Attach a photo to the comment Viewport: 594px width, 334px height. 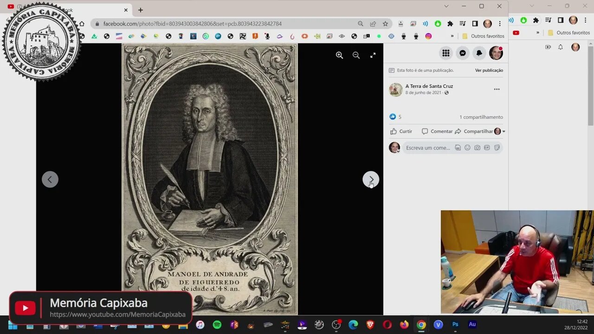[x=477, y=148]
